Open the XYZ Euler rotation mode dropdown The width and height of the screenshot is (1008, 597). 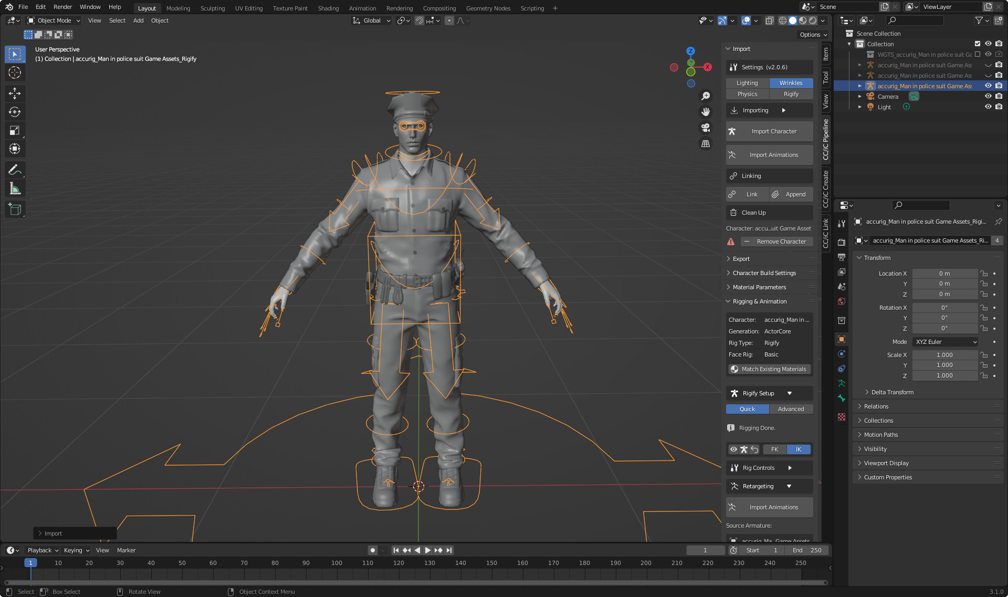[945, 342]
